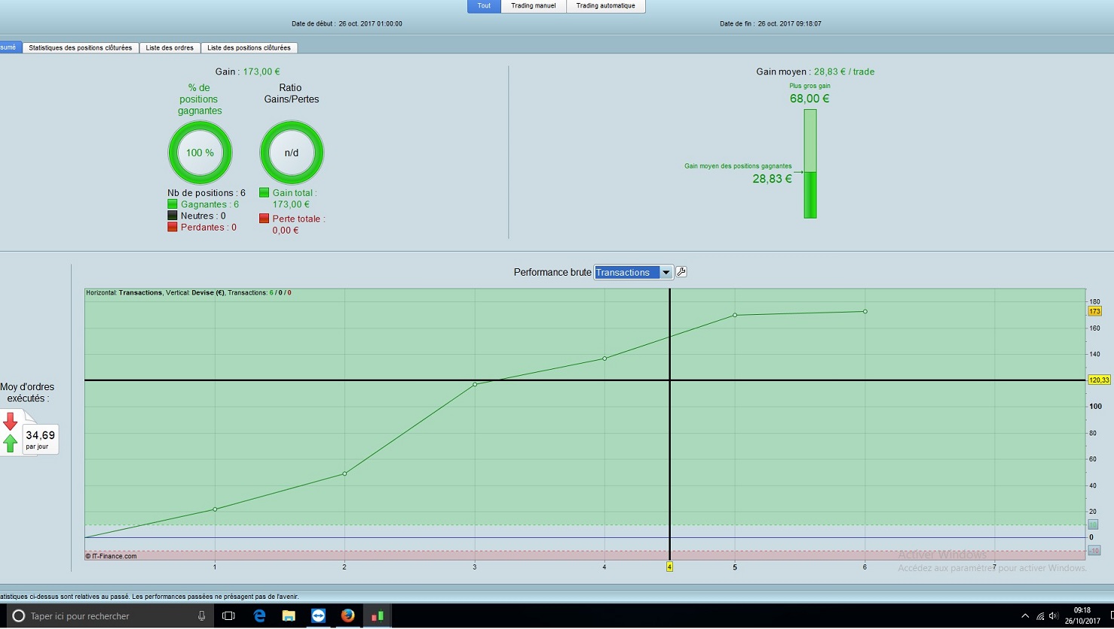
Task: Click the Cortana microphone icon
Action: click(x=201, y=615)
